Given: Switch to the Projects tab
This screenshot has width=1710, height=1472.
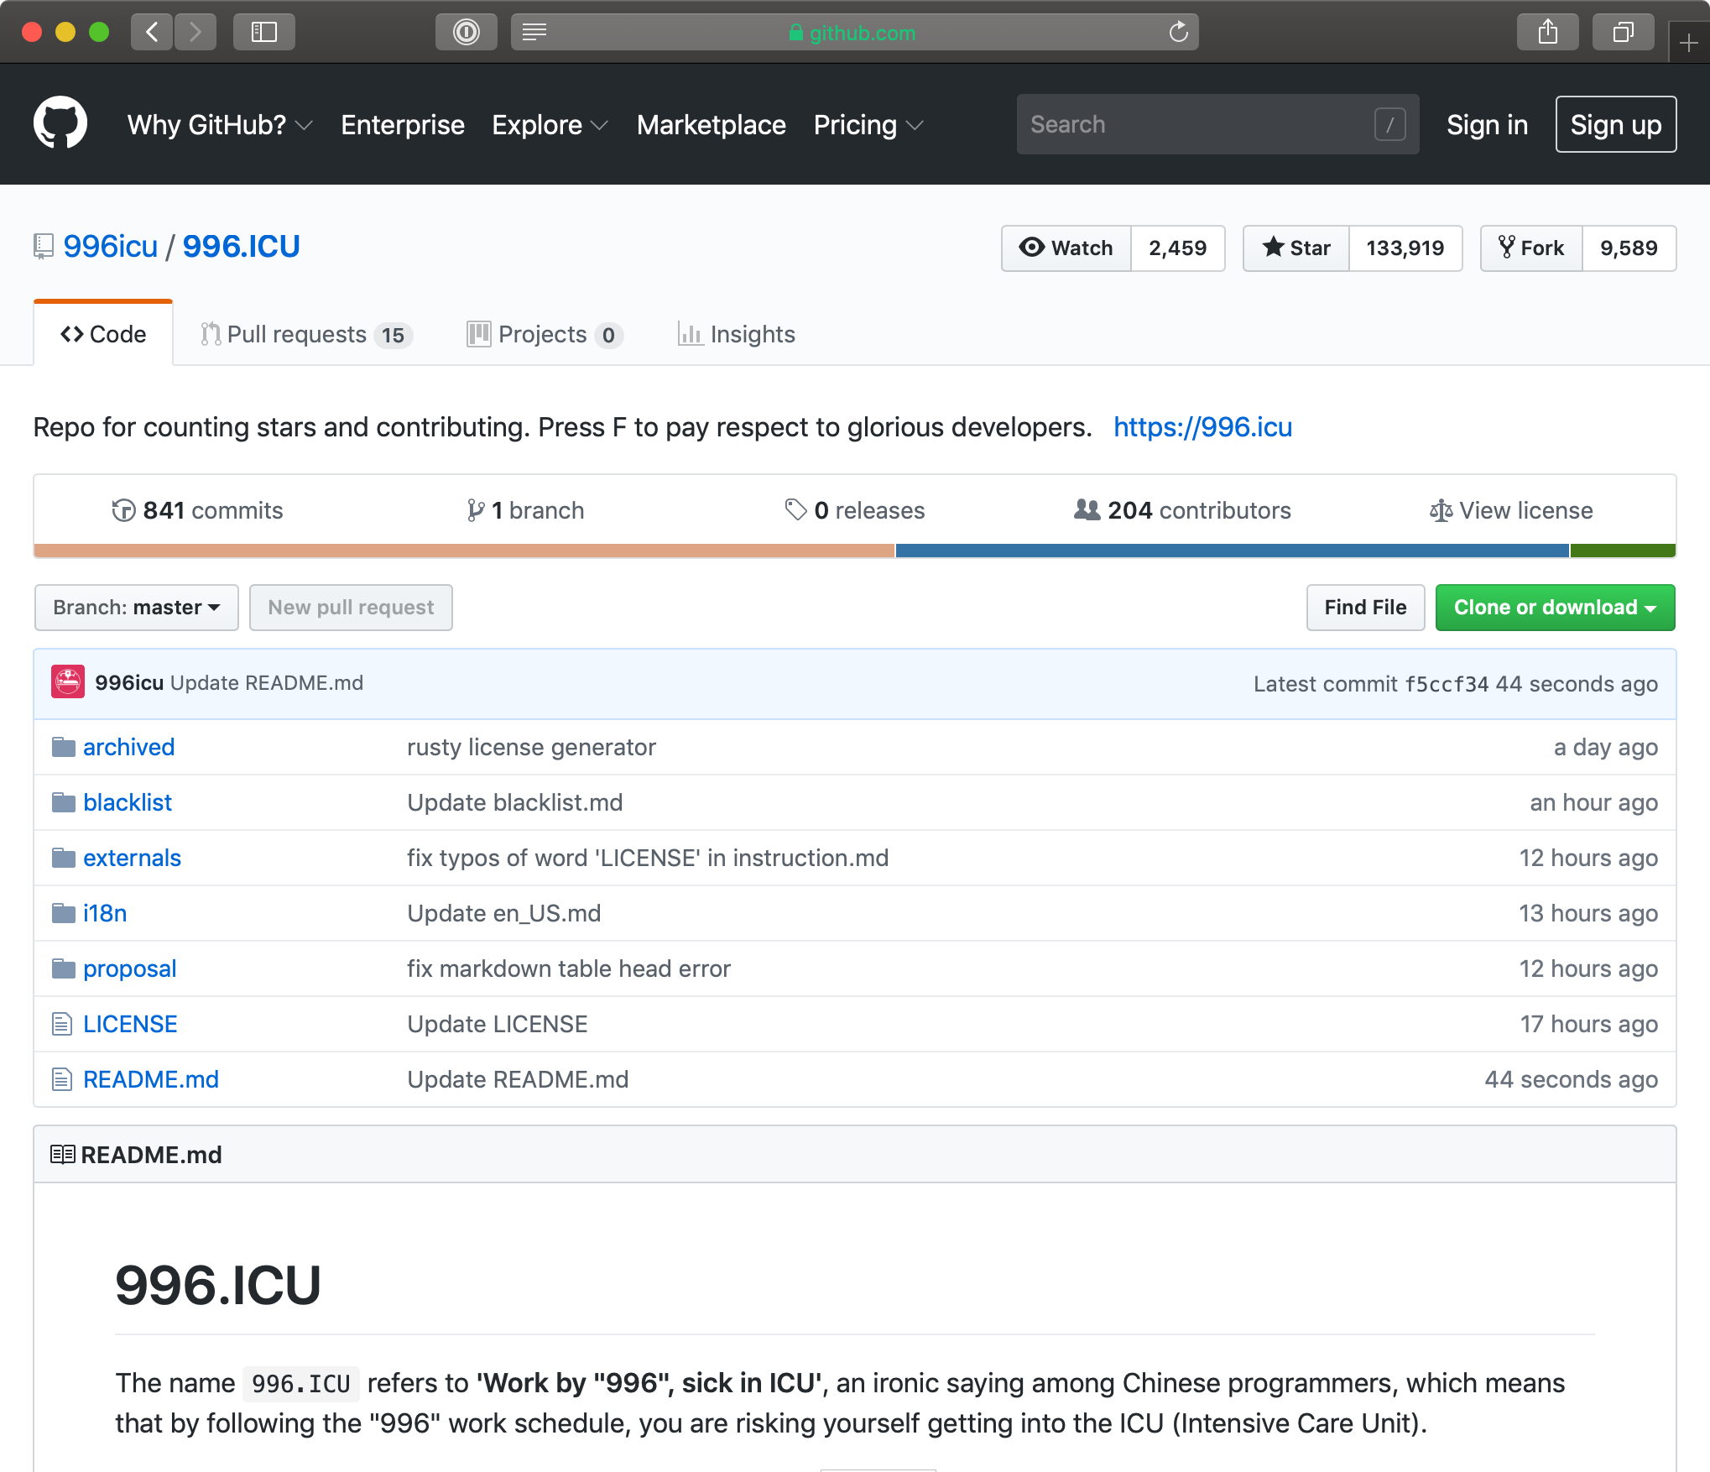Looking at the screenshot, I should click(545, 334).
